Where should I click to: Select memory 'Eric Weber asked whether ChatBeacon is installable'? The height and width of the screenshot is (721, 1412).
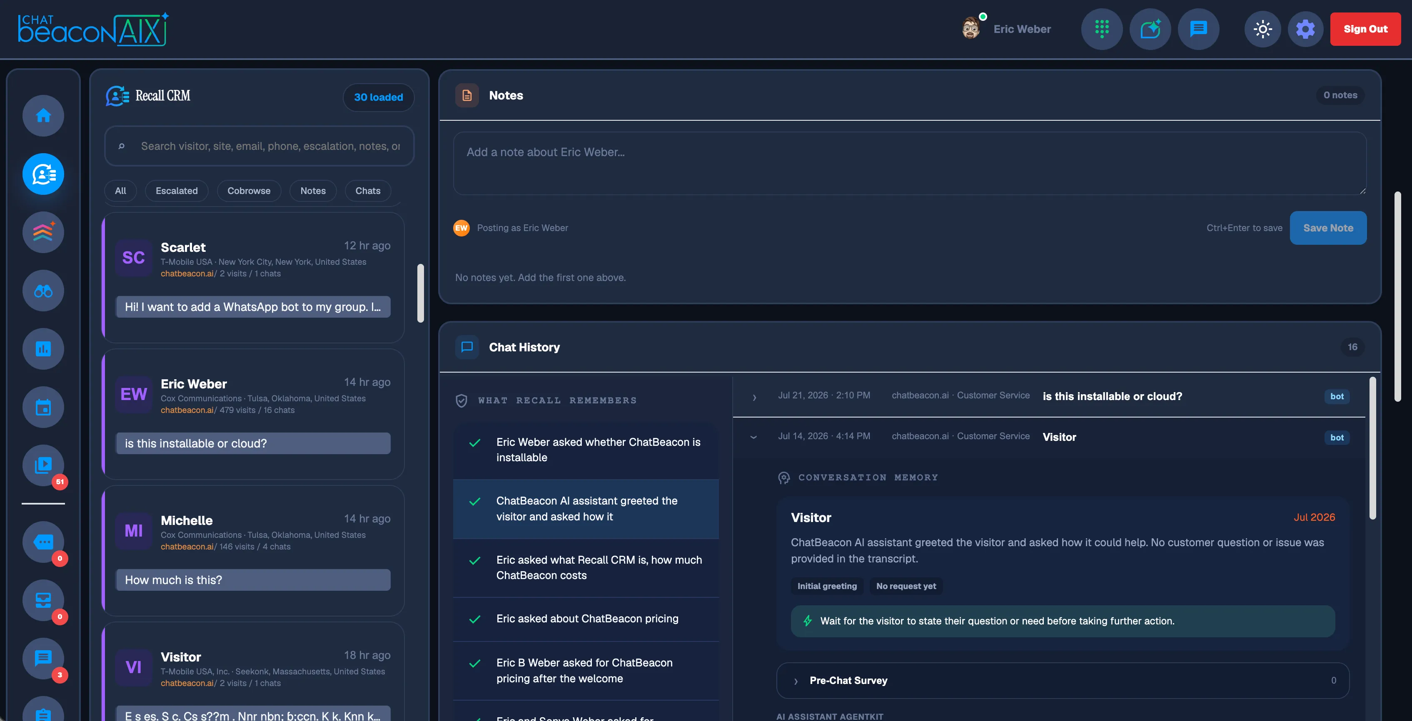click(586, 450)
